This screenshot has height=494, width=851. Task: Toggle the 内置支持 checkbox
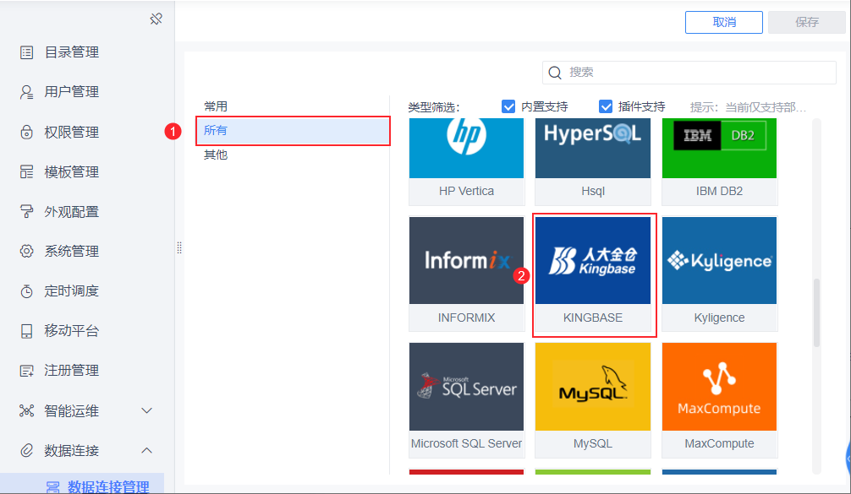508,106
